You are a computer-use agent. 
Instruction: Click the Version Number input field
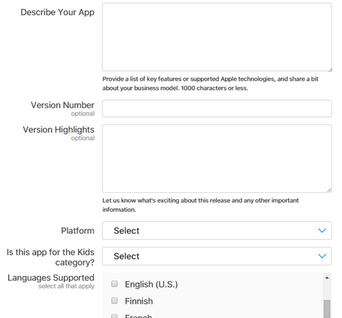[217, 109]
